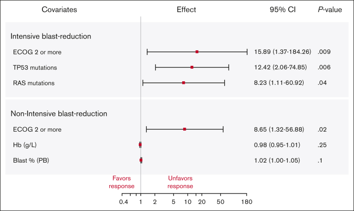The height and width of the screenshot is (211, 354).
Task: Select the P-value column header
Action: pos(330,9)
